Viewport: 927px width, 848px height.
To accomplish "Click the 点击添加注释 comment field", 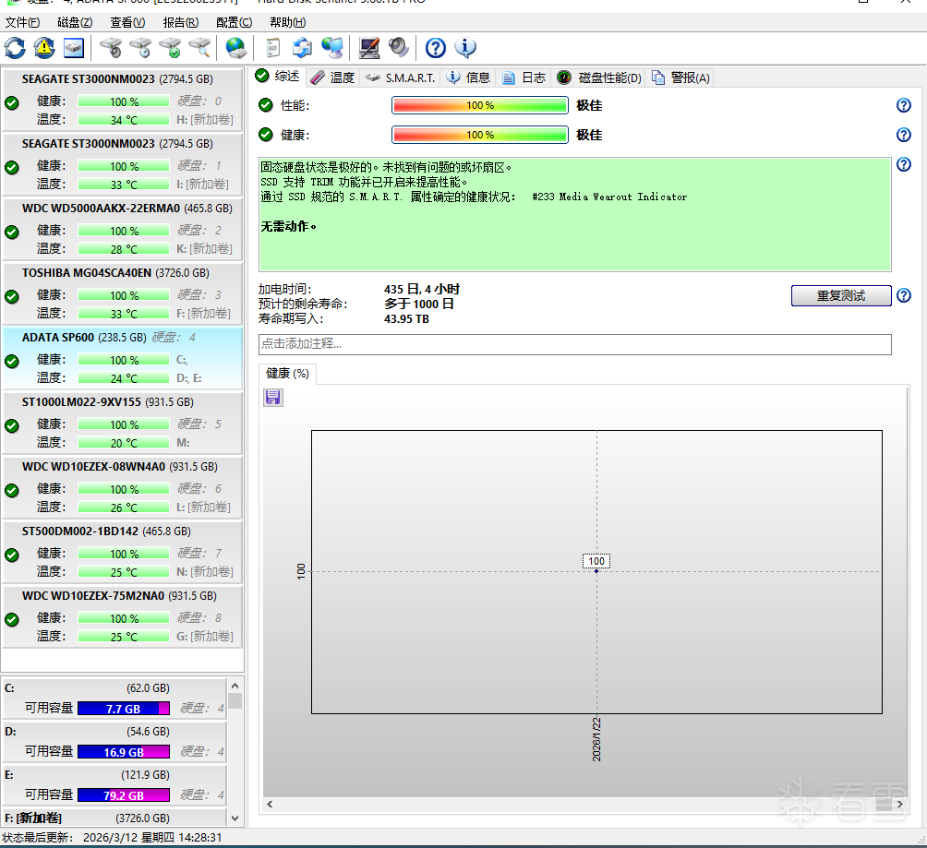I will pyautogui.click(x=574, y=344).
